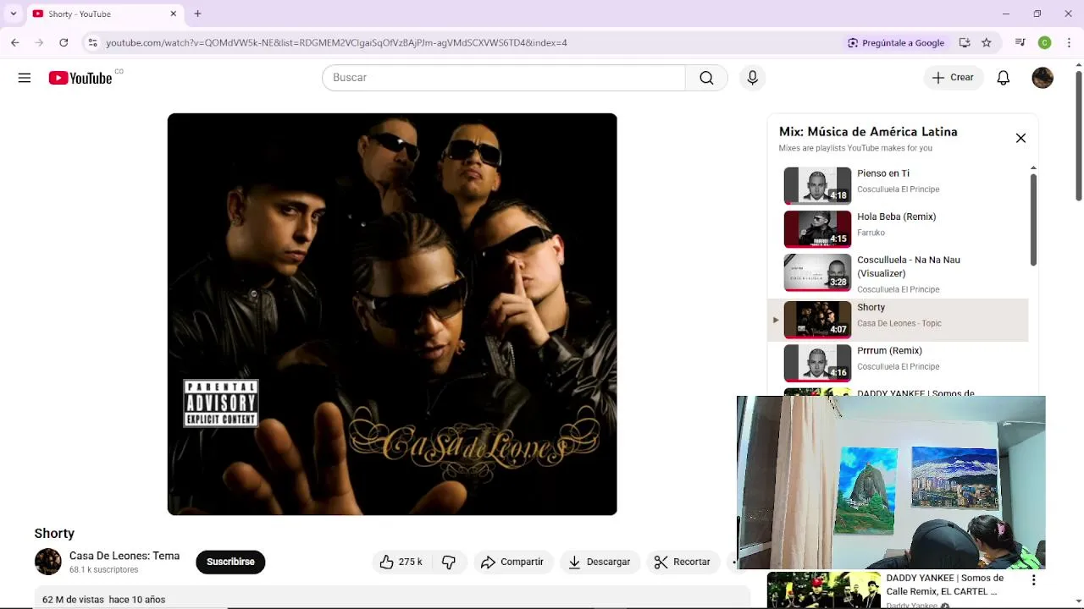Image resolution: width=1084 pixels, height=609 pixels.
Task: Start voice search with the microphone
Action: click(x=752, y=78)
